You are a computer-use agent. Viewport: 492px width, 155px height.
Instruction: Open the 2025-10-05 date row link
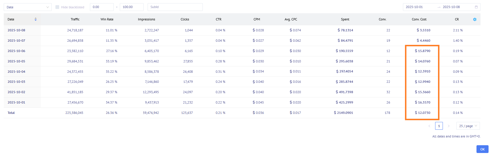click(16, 61)
